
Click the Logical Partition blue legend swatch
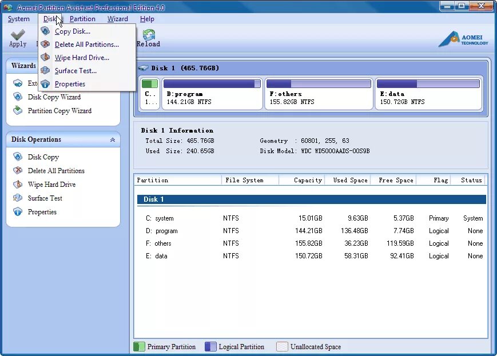pos(210,346)
